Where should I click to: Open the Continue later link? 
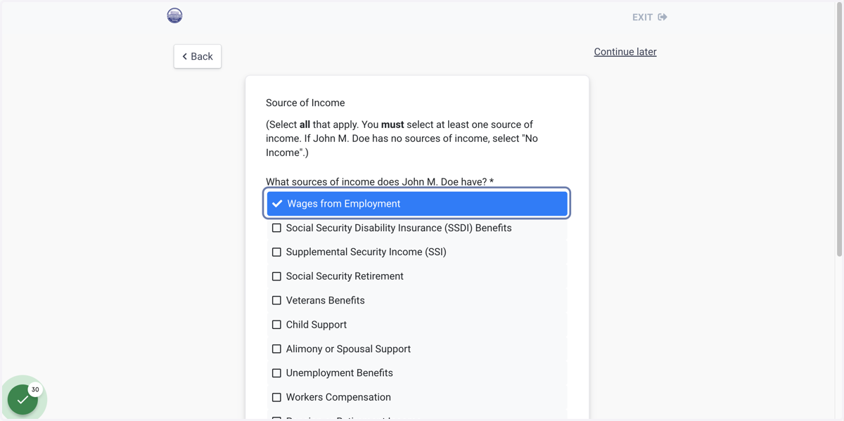pyautogui.click(x=625, y=51)
